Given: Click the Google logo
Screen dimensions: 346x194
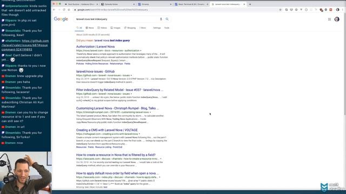Looking at the screenshot, I should click(61, 19).
